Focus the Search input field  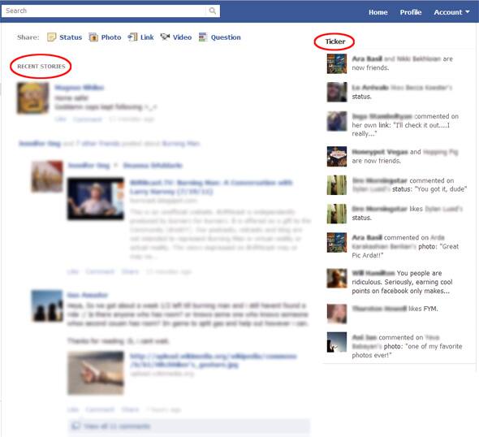[105, 11]
